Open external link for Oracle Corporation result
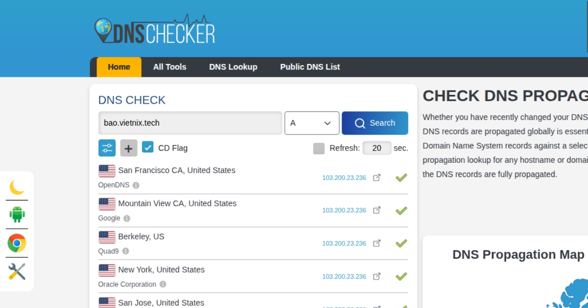 pyautogui.click(x=377, y=276)
